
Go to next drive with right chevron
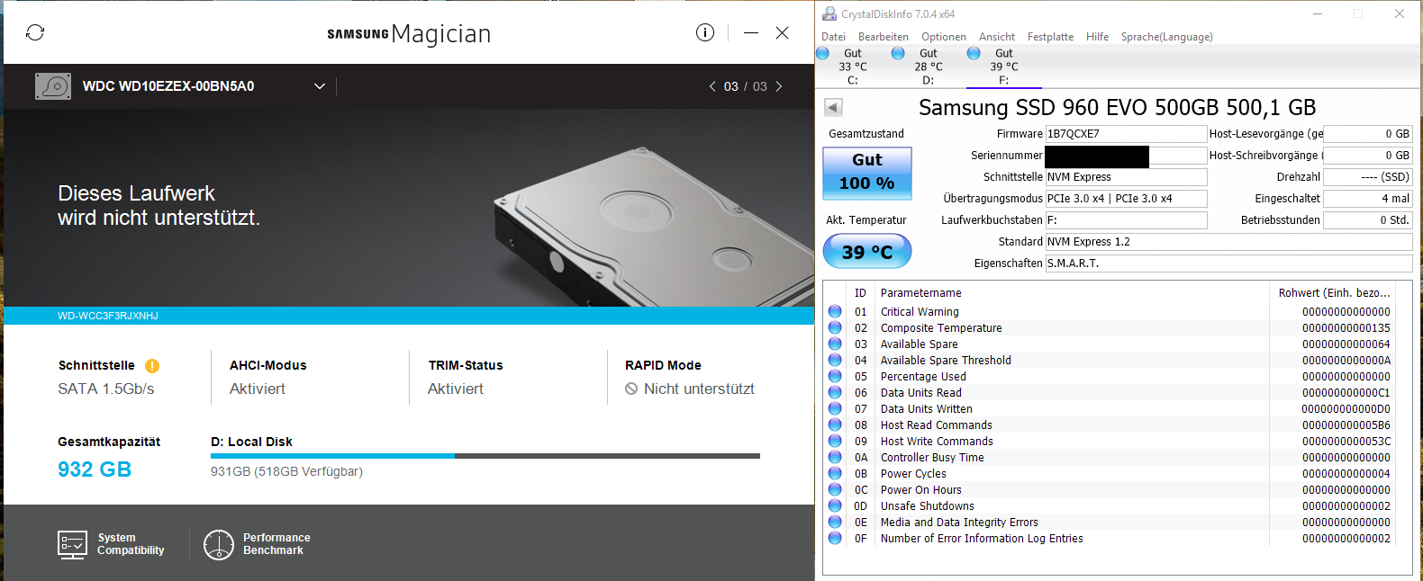click(779, 86)
